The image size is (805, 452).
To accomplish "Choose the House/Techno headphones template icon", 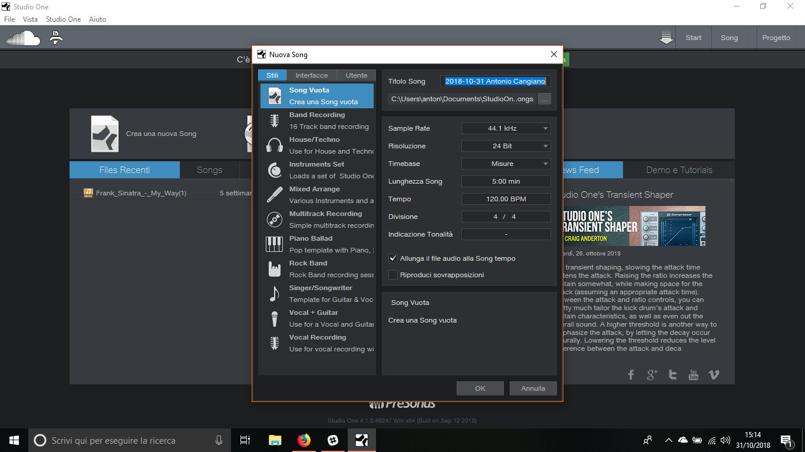I will point(274,145).
